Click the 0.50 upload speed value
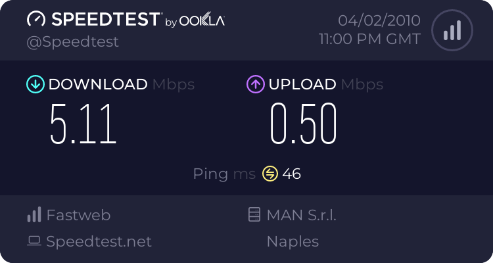This screenshot has height=263, width=493. [x=303, y=124]
